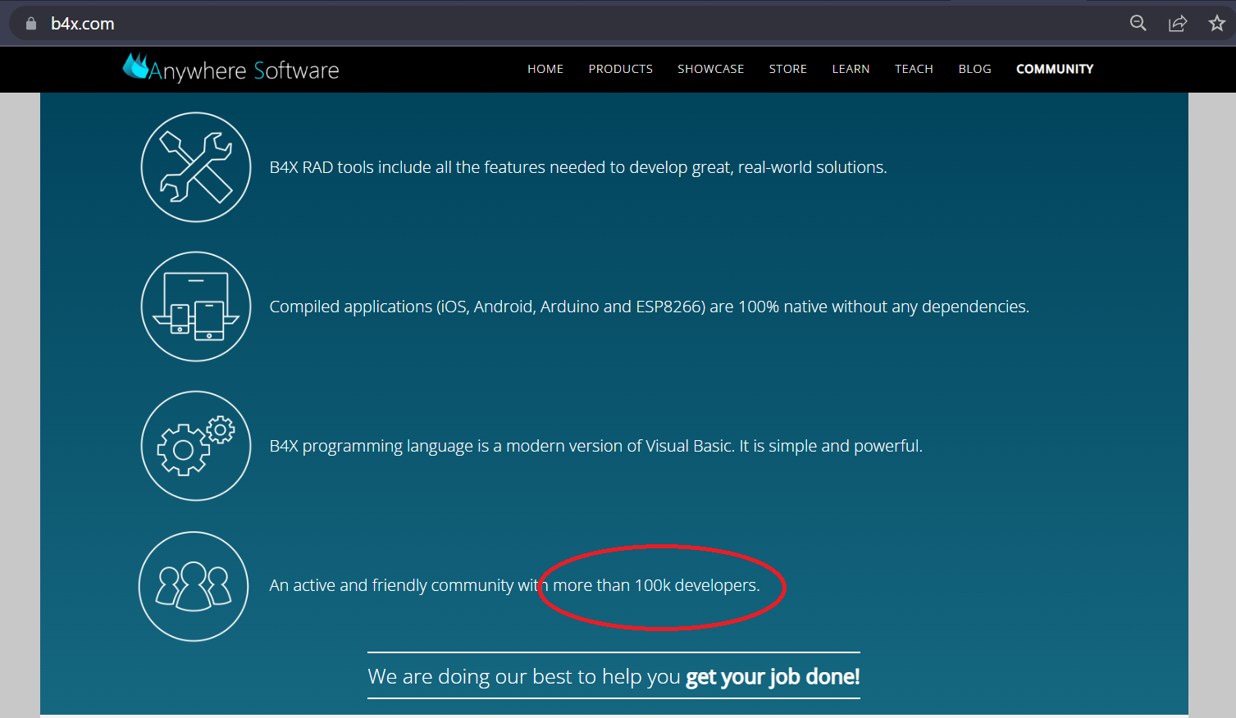
Task: Open the PRODUCTS menu item
Action: tap(621, 69)
